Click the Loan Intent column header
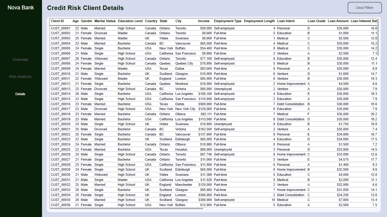The image size is (387, 217). 286,21
